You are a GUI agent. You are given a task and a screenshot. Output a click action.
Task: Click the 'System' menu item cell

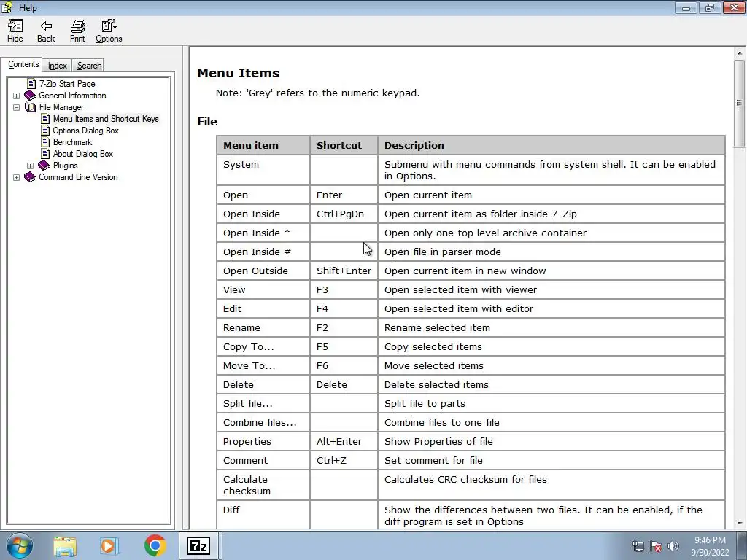pos(263,170)
